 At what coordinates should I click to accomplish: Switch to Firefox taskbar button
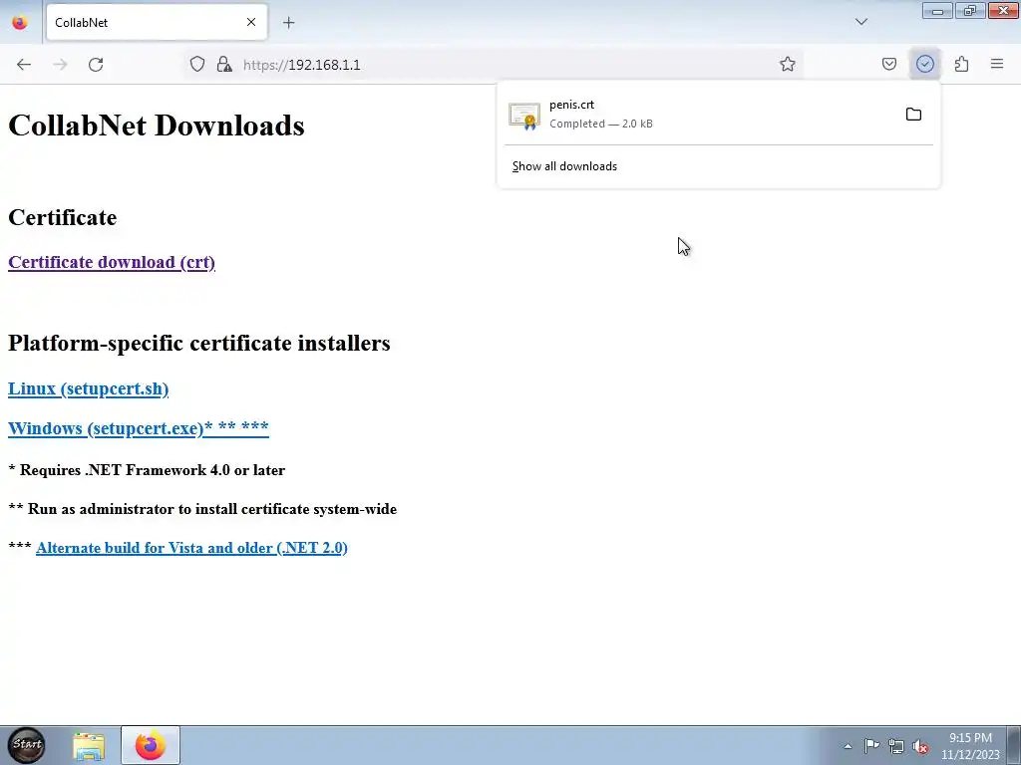point(151,745)
